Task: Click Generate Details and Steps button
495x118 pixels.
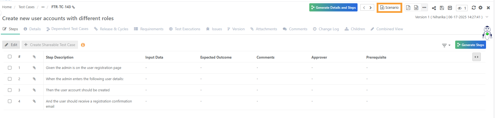Action: [x=333, y=8]
